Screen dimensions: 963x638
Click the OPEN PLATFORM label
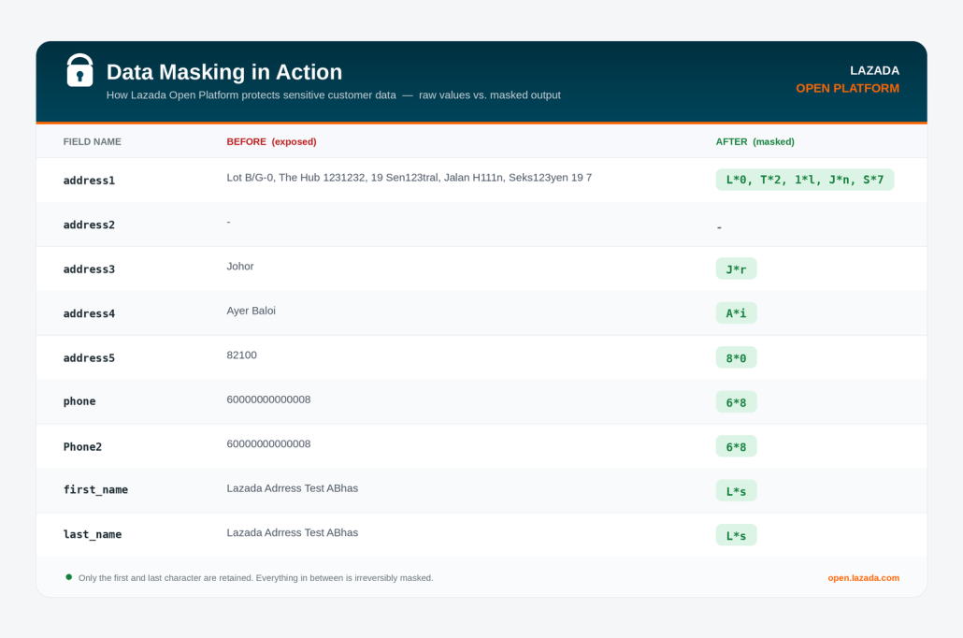tap(848, 89)
